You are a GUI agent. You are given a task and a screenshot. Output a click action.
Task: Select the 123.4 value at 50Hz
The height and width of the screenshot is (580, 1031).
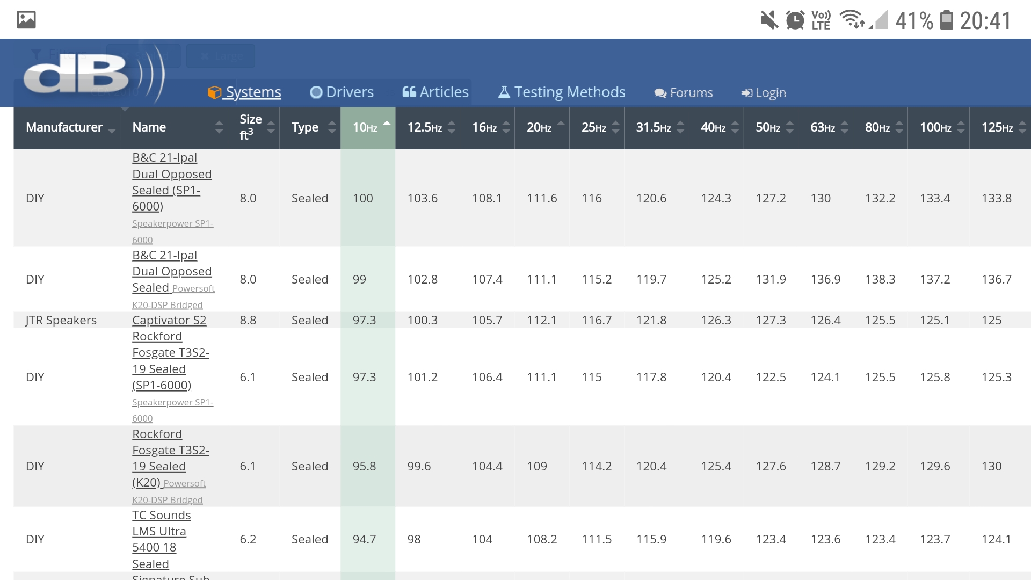[x=771, y=540]
